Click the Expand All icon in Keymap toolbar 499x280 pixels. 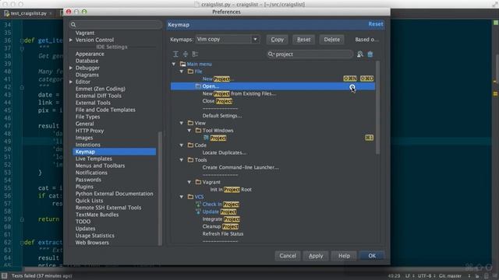[175, 54]
